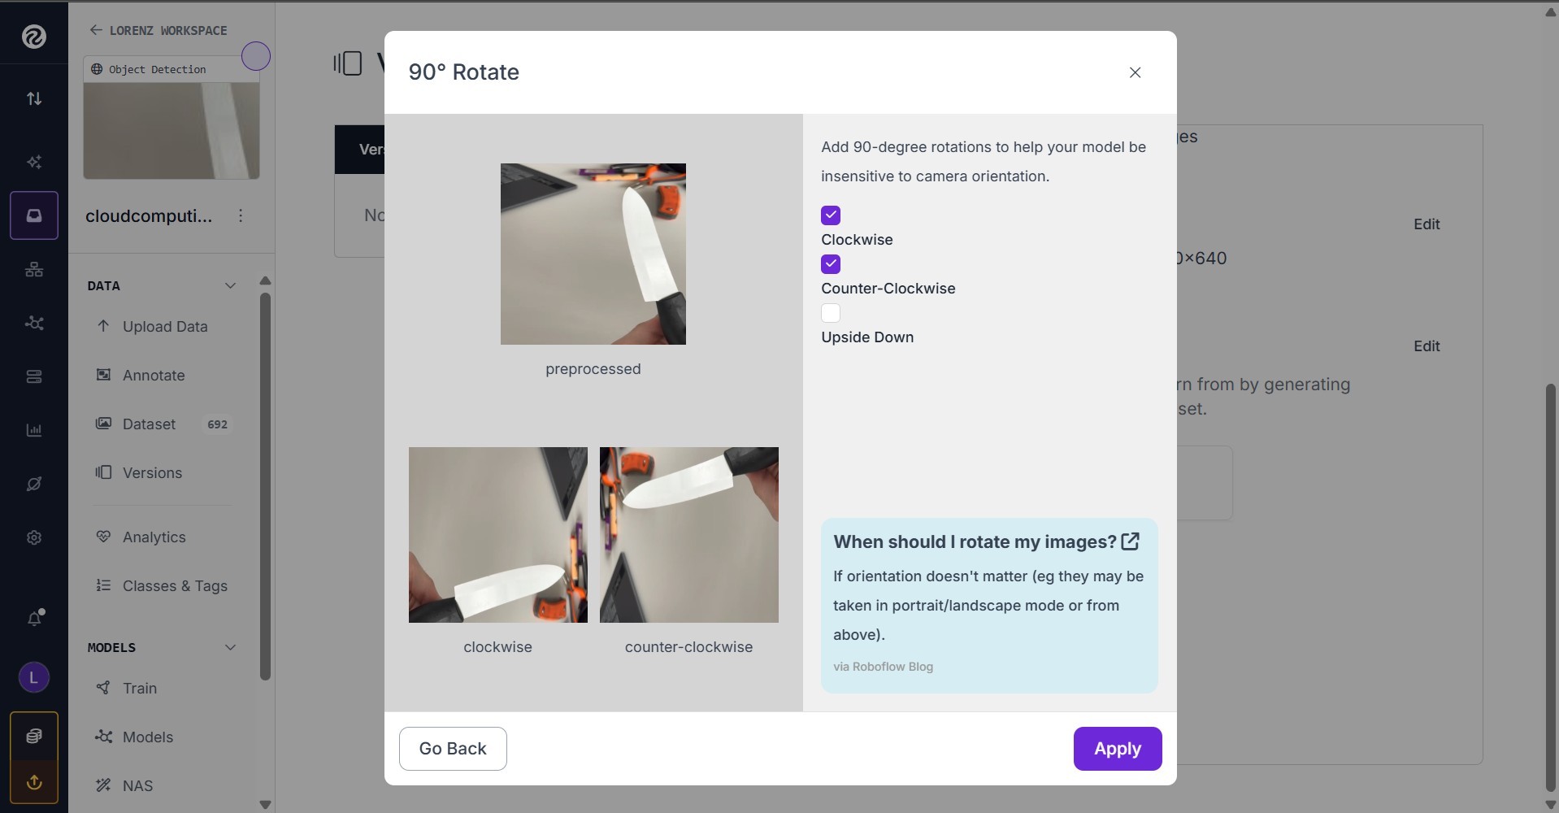Uncheck the Counter-Clockwise checkbox
The image size is (1559, 813).
pyautogui.click(x=831, y=264)
